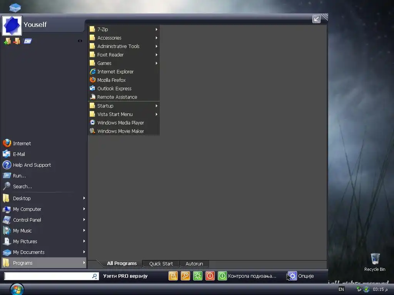The height and width of the screenshot is (295, 394).
Task: Click the green Restart icon
Action: click(x=198, y=276)
